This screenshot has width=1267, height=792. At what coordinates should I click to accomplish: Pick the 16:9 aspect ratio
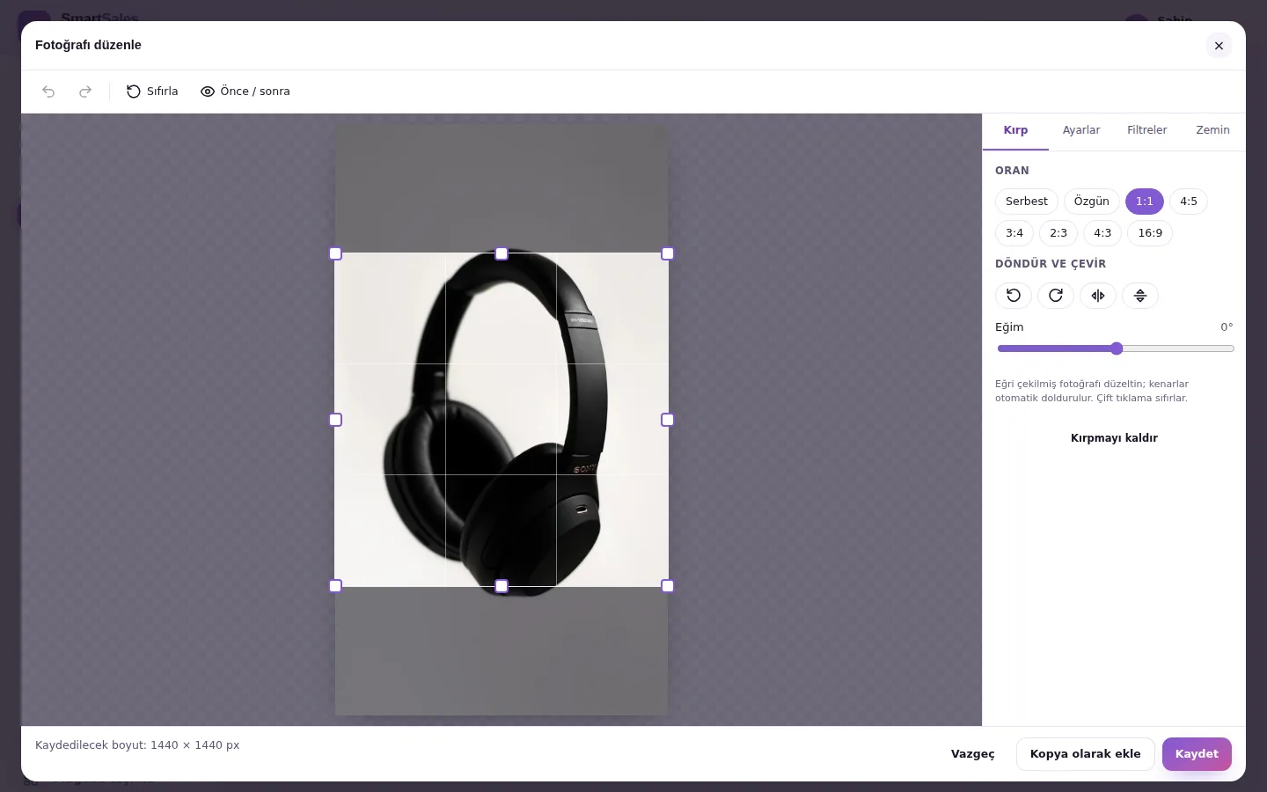coord(1150,233)
